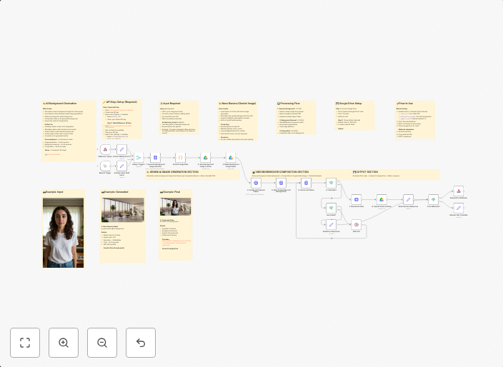Viewport: 503px width, 367px height.
Task: Open the Upload Video to Drive node
Action: 382,200
